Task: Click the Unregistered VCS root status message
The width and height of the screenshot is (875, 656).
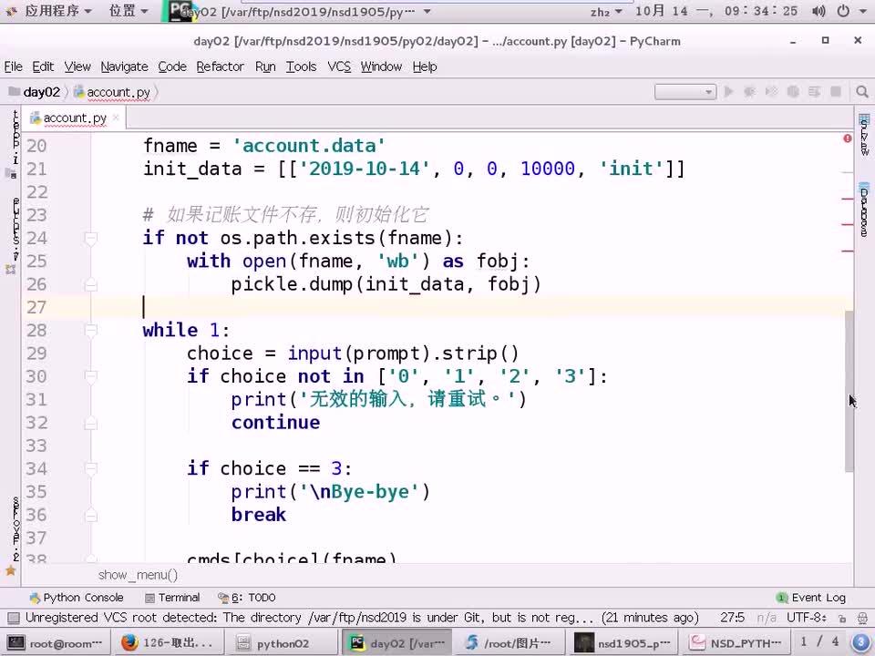Action: (x=362, y=618)
